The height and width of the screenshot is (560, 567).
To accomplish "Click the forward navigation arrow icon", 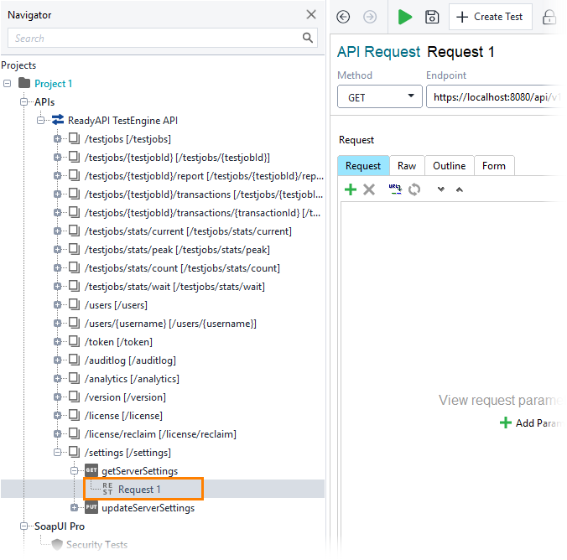I will pos(370,17).
